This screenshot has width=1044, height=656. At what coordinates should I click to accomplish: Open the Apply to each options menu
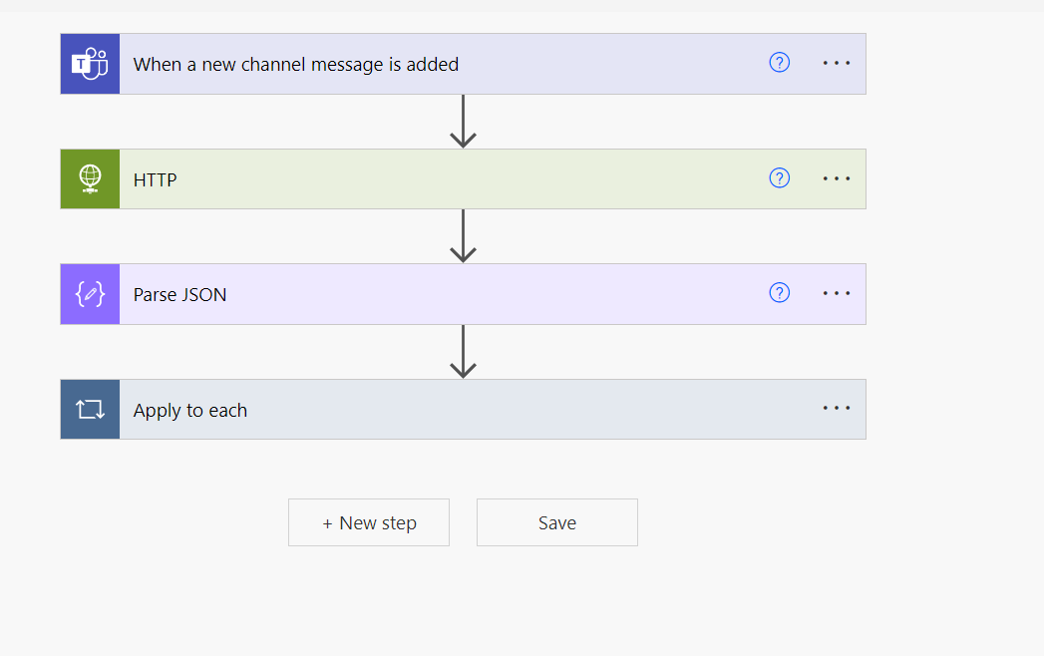coord(836,408)
